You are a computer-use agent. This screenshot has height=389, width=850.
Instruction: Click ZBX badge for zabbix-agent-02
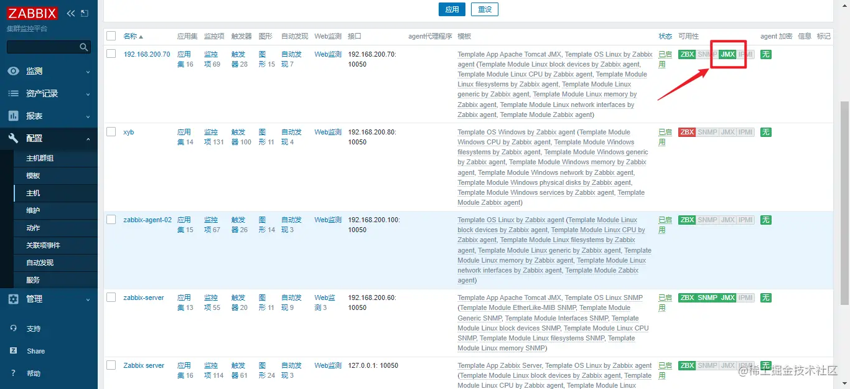pos(687,220)
